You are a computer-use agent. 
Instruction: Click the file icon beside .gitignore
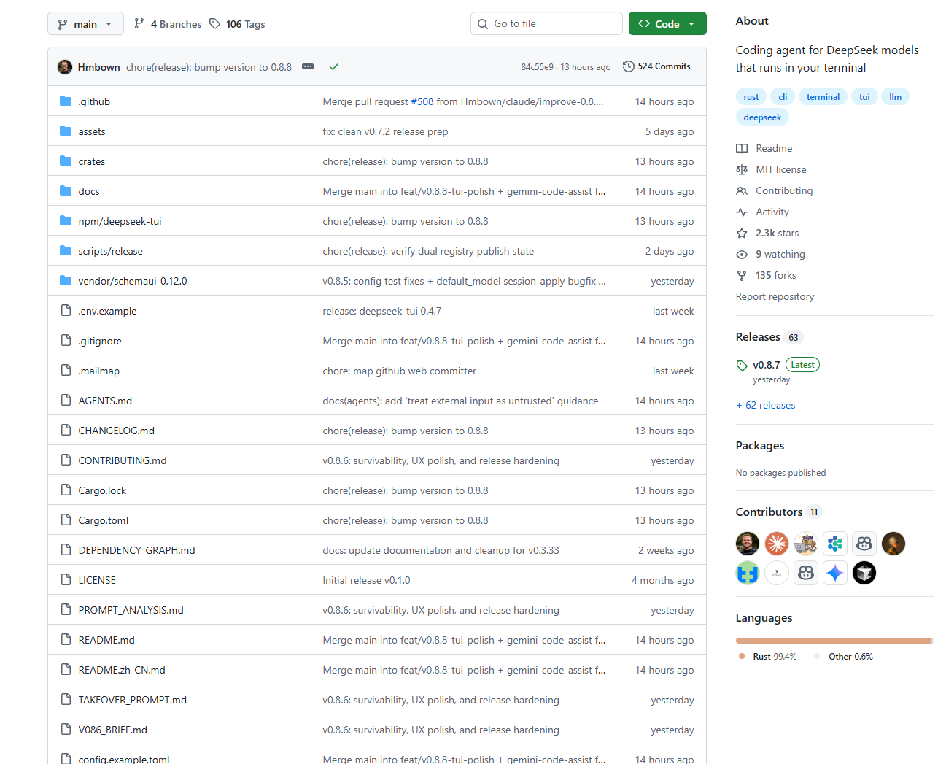pyautogui.click(x=66, y=341)
